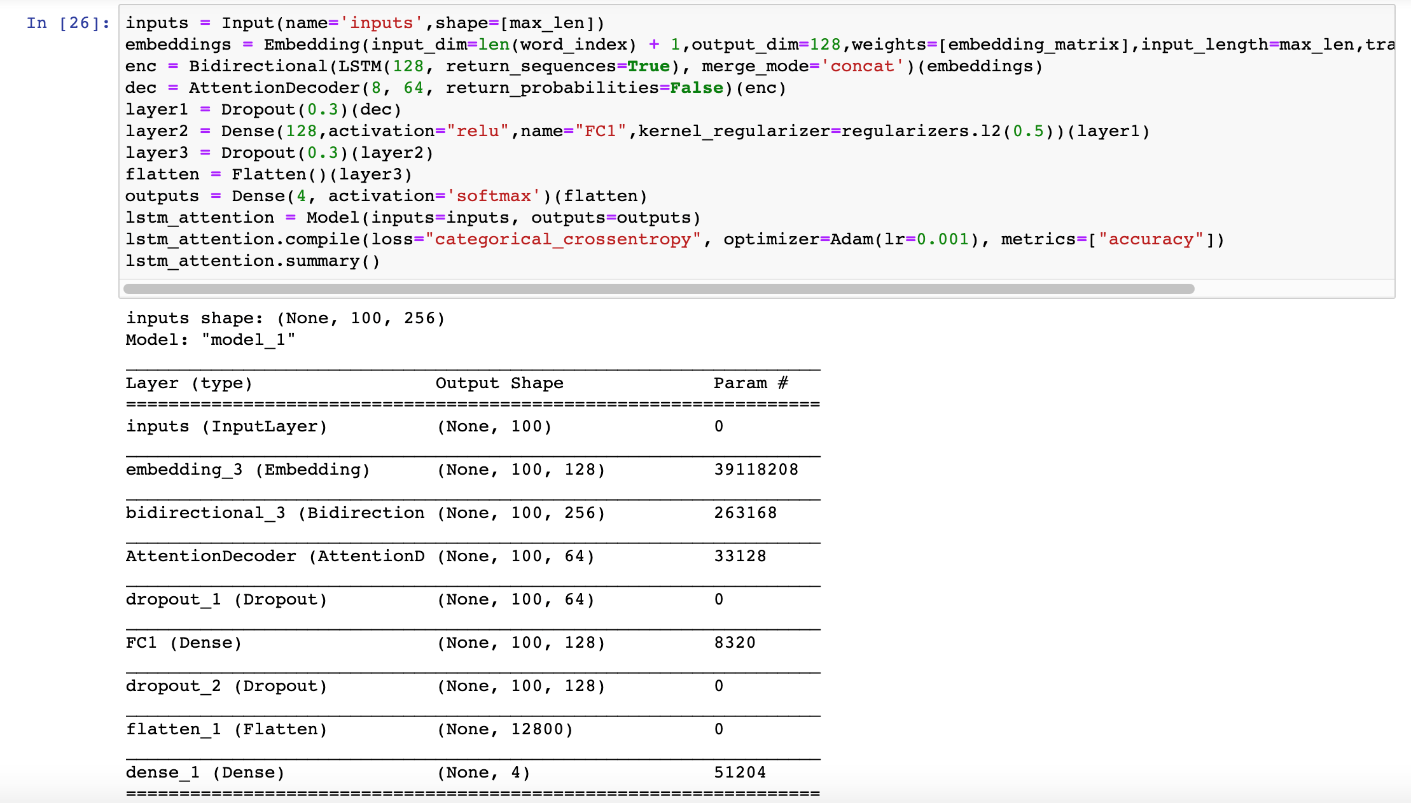Click the horizontal scrollbar of the code cell
1411x803 pixels.
tap(658, 289)
